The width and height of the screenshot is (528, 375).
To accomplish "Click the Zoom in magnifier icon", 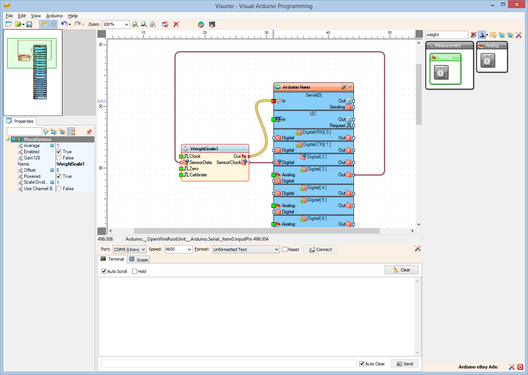I will pyautogui.click(x=135, y=24).
